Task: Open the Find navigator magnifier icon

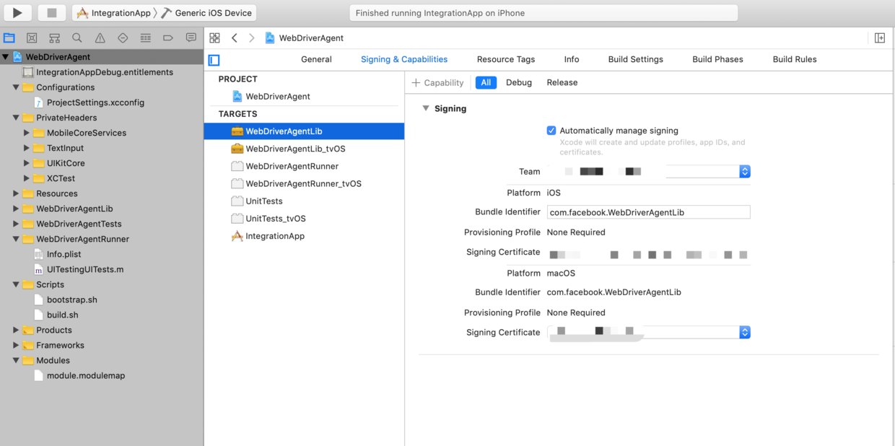Action: (x=77, y=38)
